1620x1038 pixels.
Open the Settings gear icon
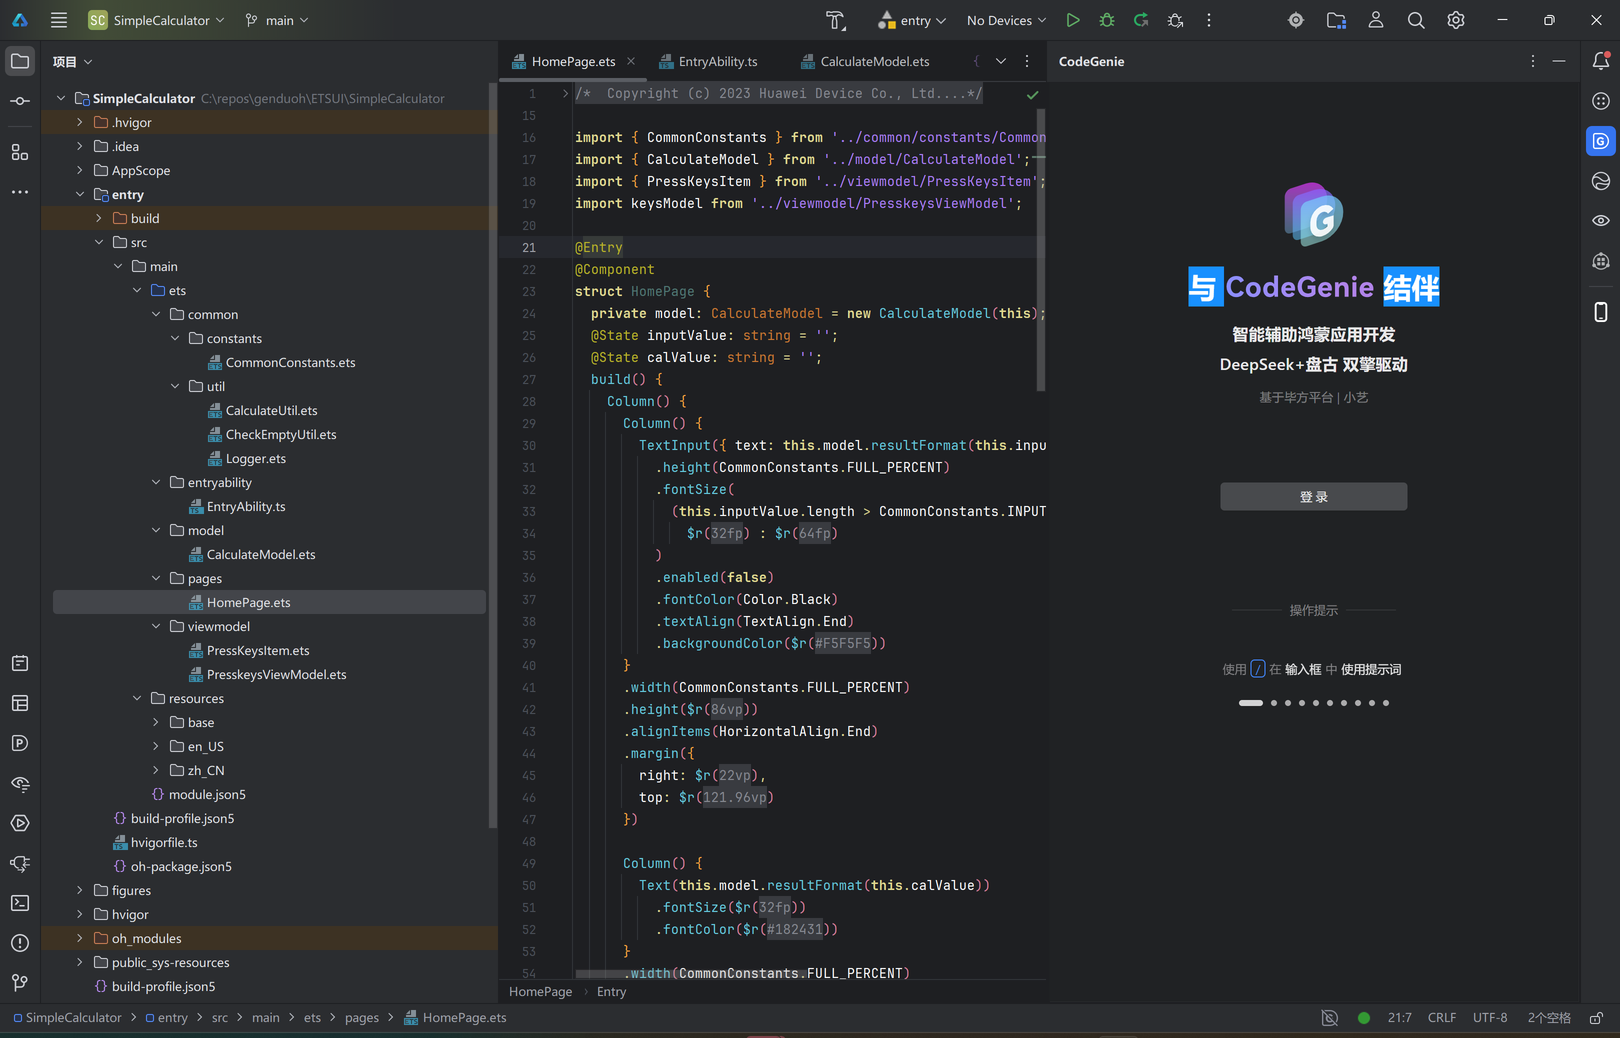[1455, 20]
